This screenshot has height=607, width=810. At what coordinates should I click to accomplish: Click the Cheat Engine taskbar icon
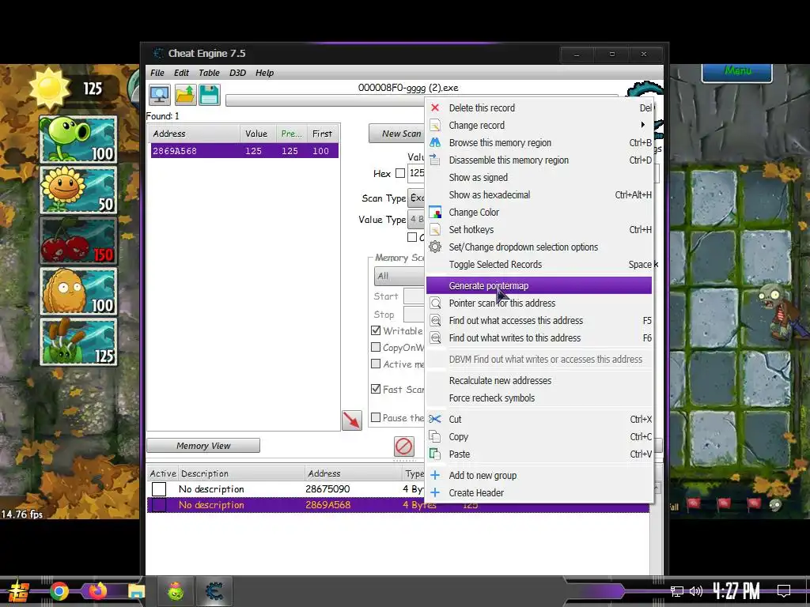tap(214, 591)
